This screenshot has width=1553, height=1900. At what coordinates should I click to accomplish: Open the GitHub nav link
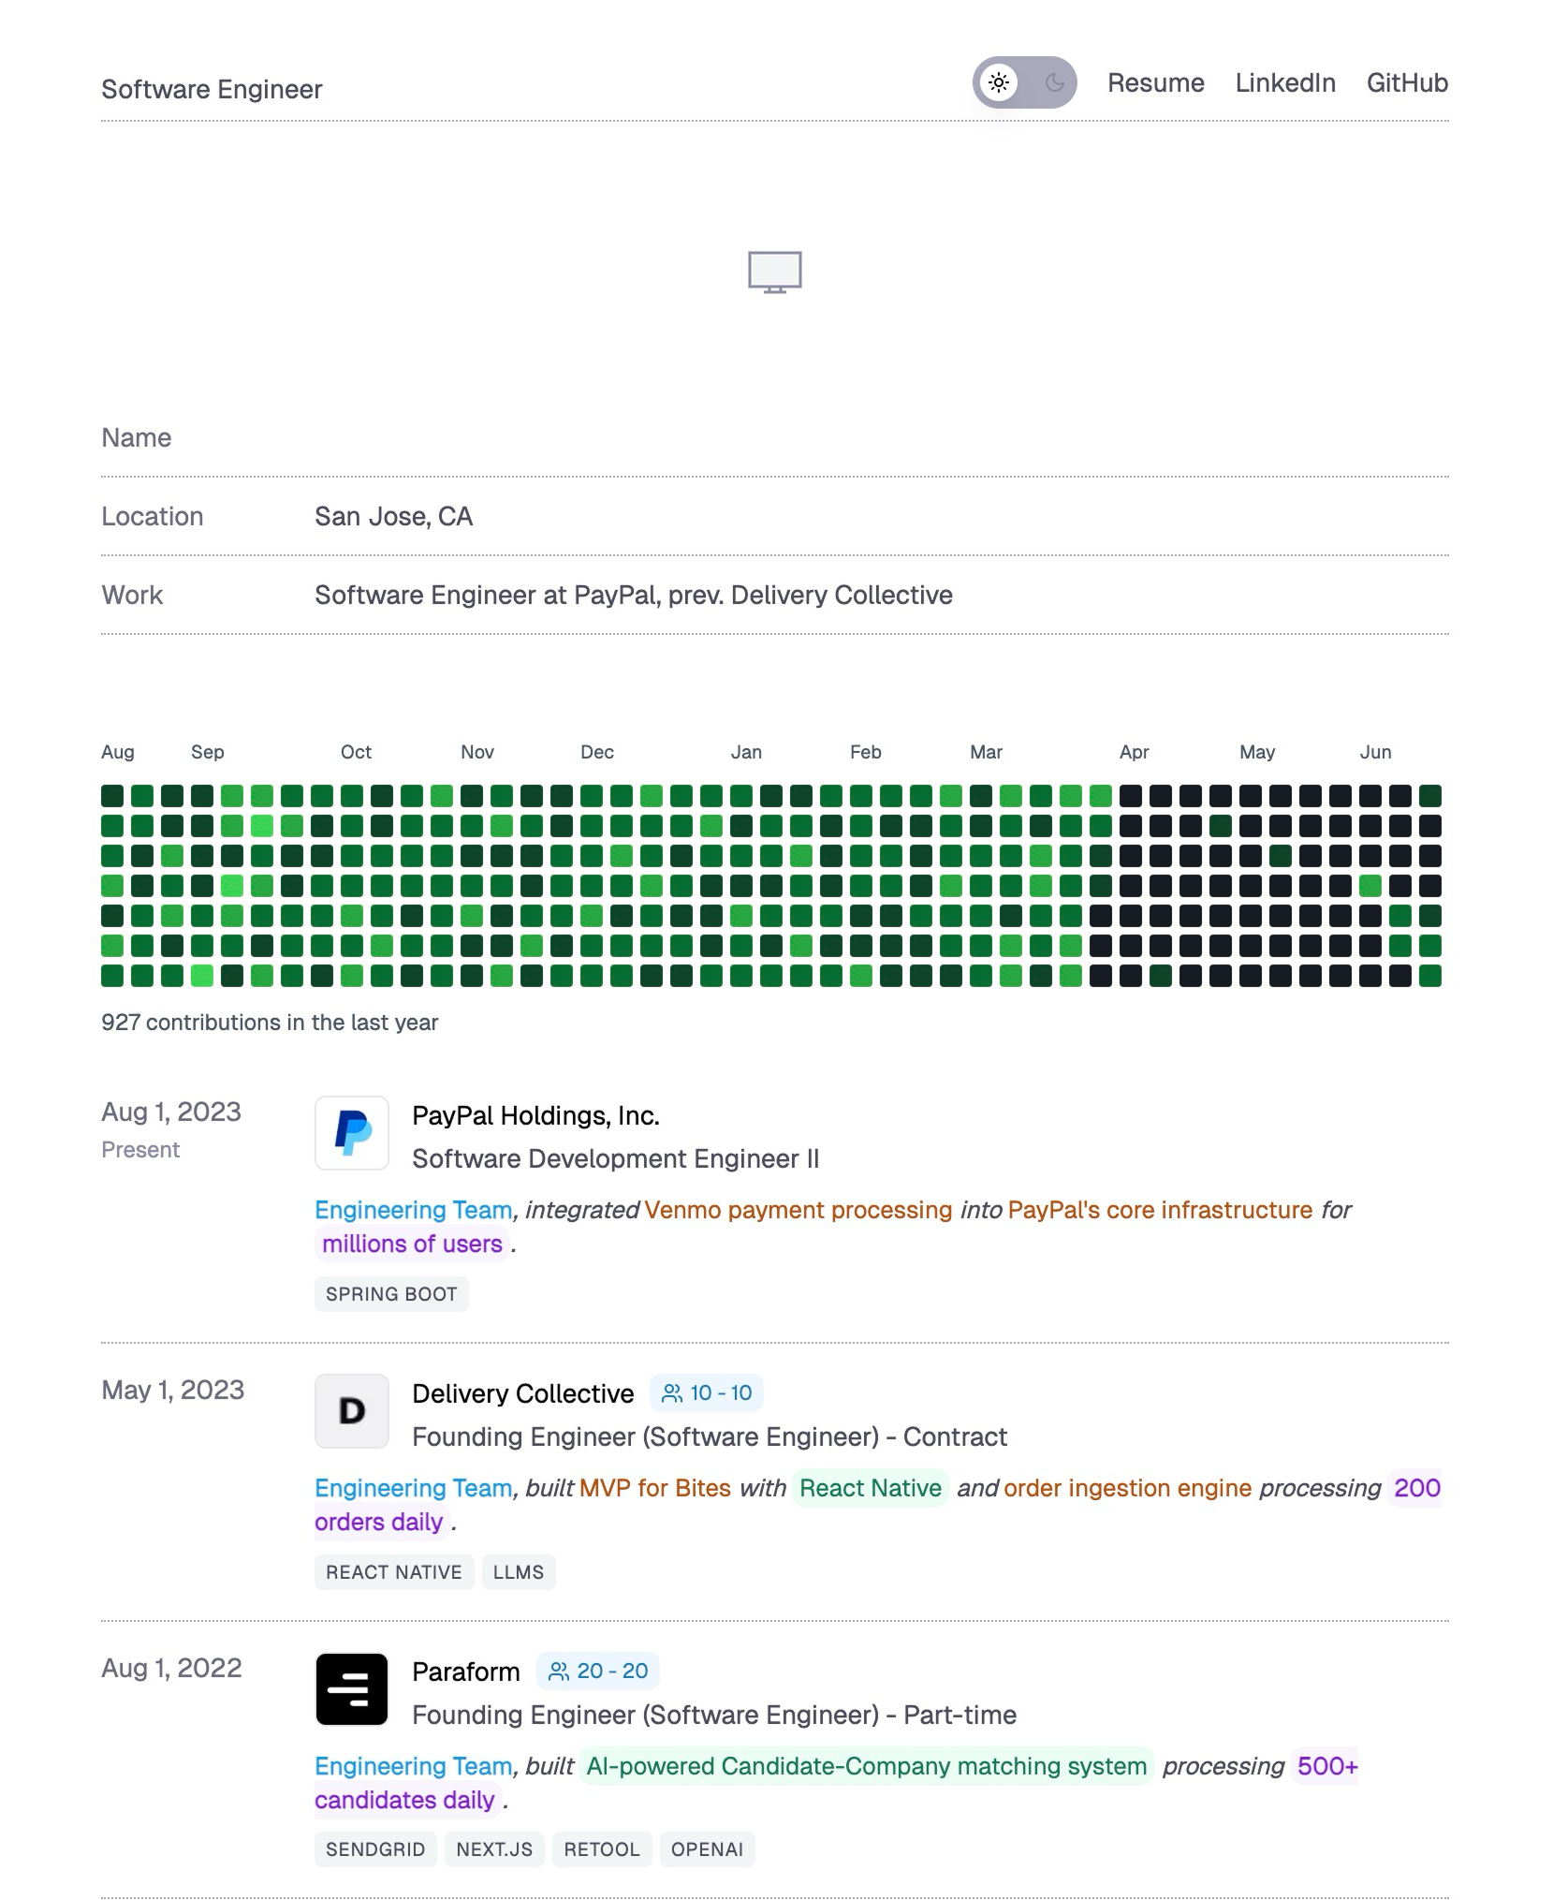click(1407, 82)
